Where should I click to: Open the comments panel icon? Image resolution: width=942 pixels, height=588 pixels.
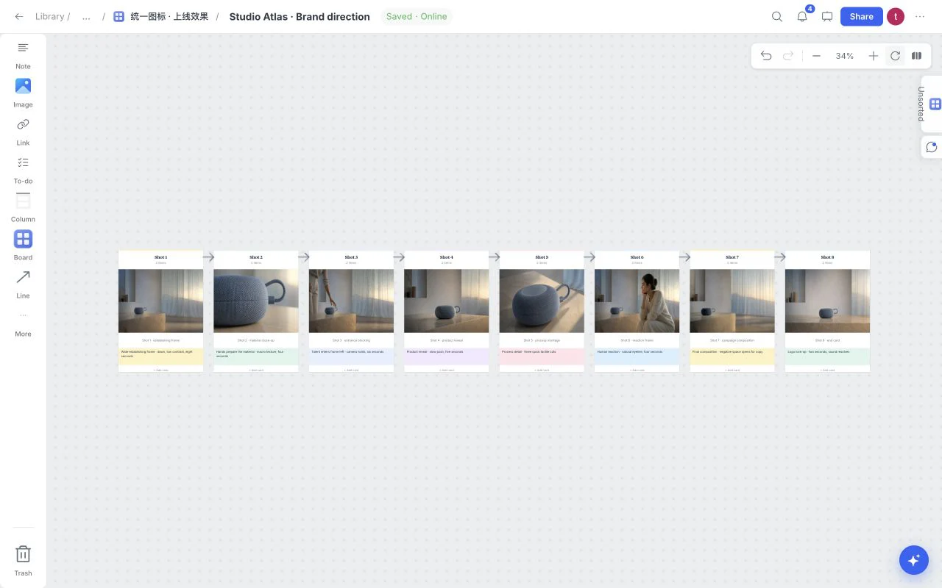pyautogui.click(x=932, y=147)
